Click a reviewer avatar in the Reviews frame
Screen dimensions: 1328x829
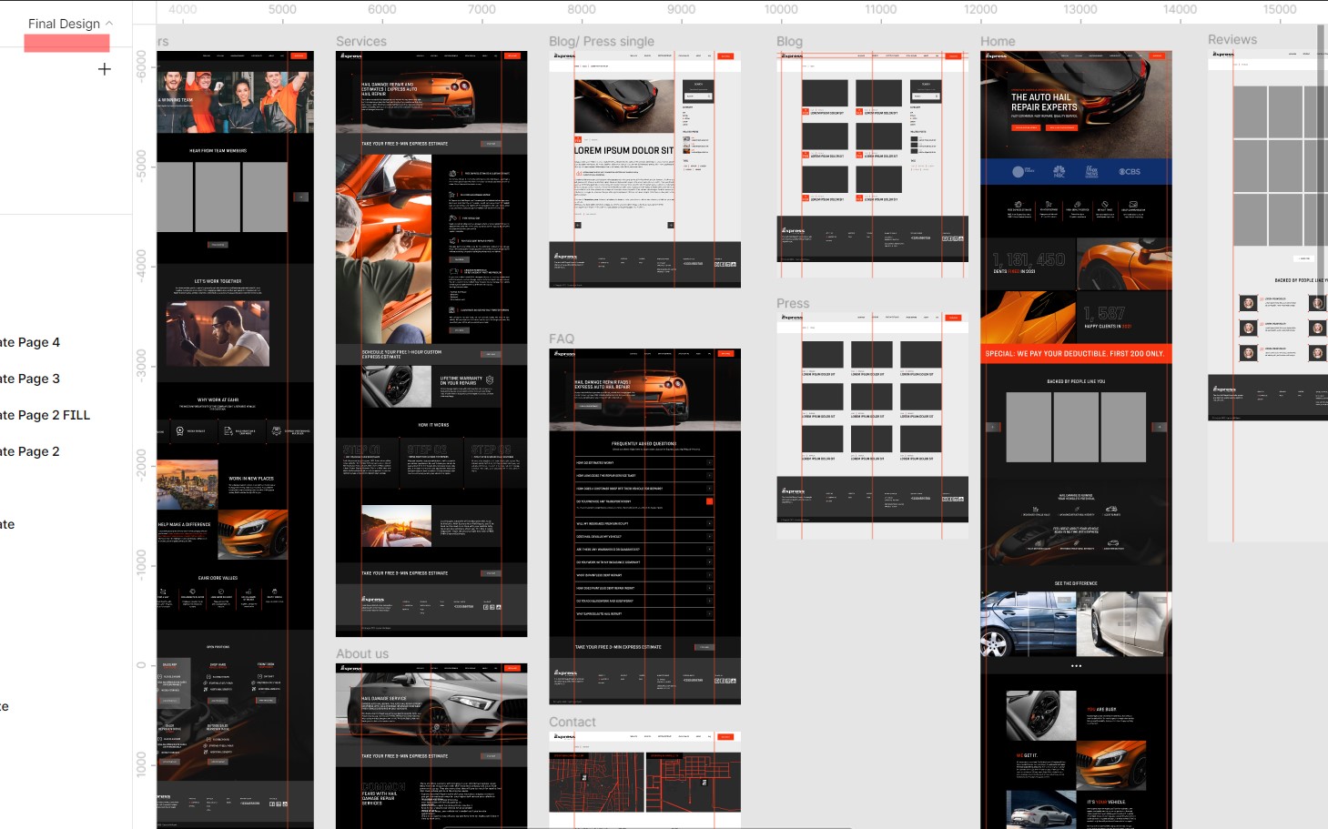click(1249, 302)
